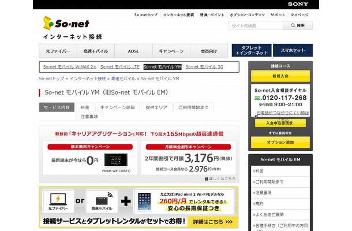Click the SONY logo in black bar

pyautogui.click(x=298, y=4)
